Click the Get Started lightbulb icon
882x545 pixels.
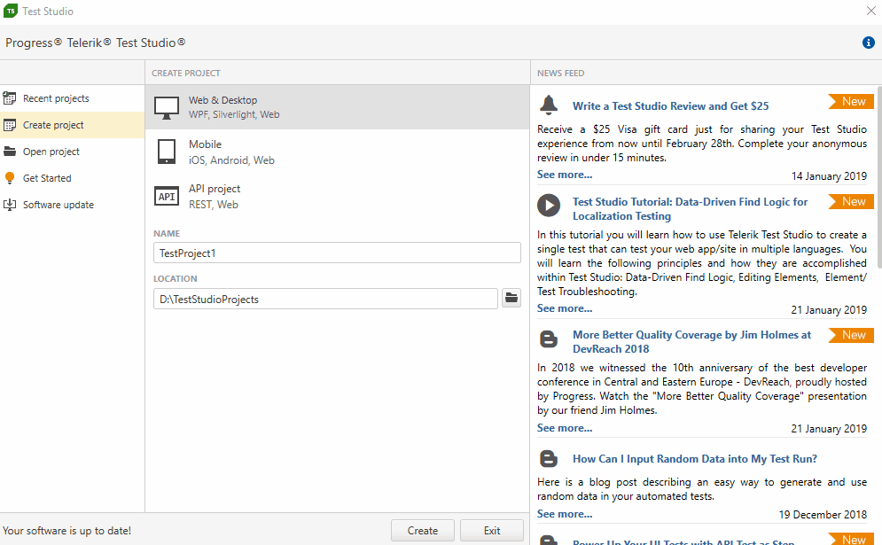[10, 178]
